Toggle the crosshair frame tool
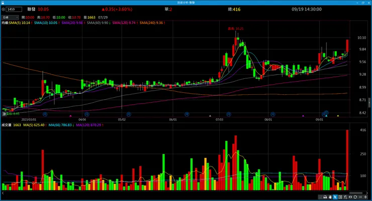 pos(340,197)
